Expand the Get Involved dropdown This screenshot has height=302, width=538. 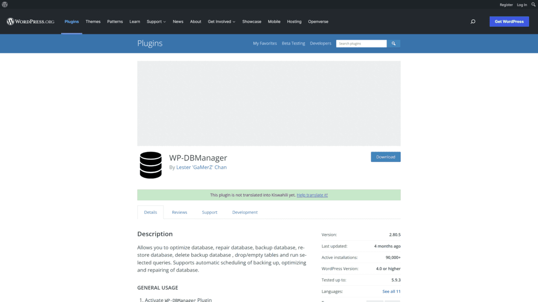221,21
